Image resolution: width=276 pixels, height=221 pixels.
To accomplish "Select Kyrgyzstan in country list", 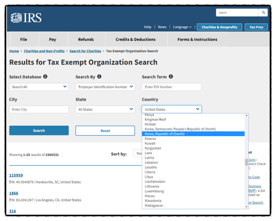I will 193,148.
